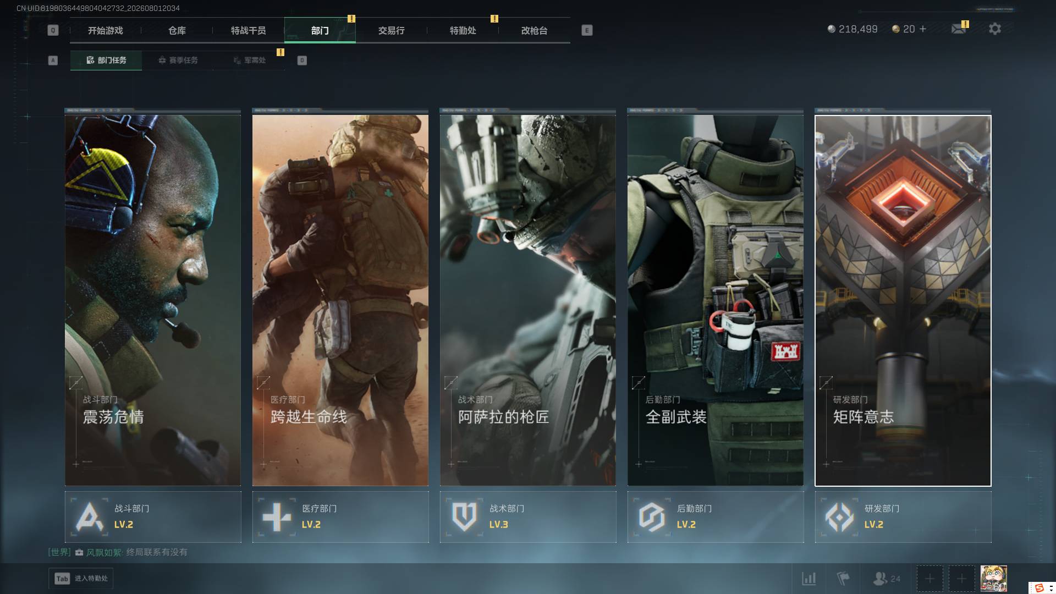Click the 战术部门 LV.3 level panel

coord(528,517)
